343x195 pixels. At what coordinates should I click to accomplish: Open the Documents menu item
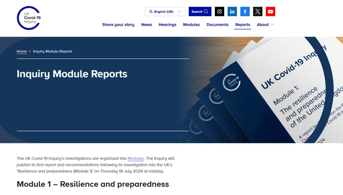point(217,25)
